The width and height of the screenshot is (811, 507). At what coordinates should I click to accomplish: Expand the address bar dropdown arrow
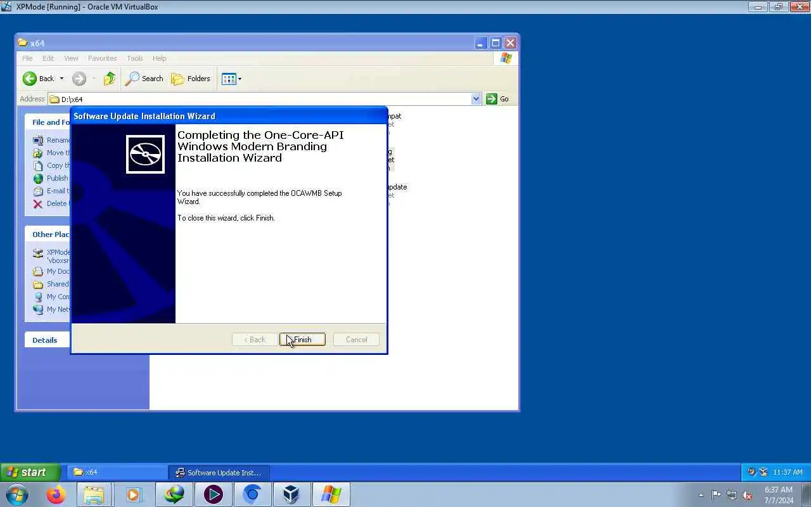[476, 99]
